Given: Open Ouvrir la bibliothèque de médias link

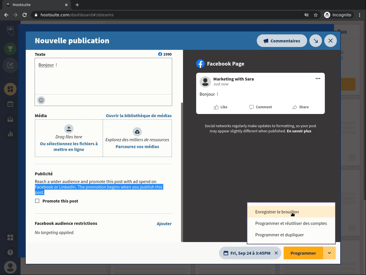Looking at the screenshot, I should point(139,116).
